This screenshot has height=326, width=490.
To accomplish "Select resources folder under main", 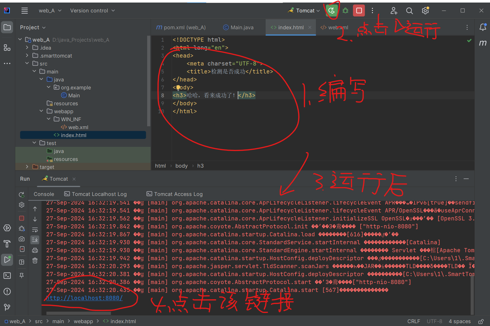I will (66, 103).
